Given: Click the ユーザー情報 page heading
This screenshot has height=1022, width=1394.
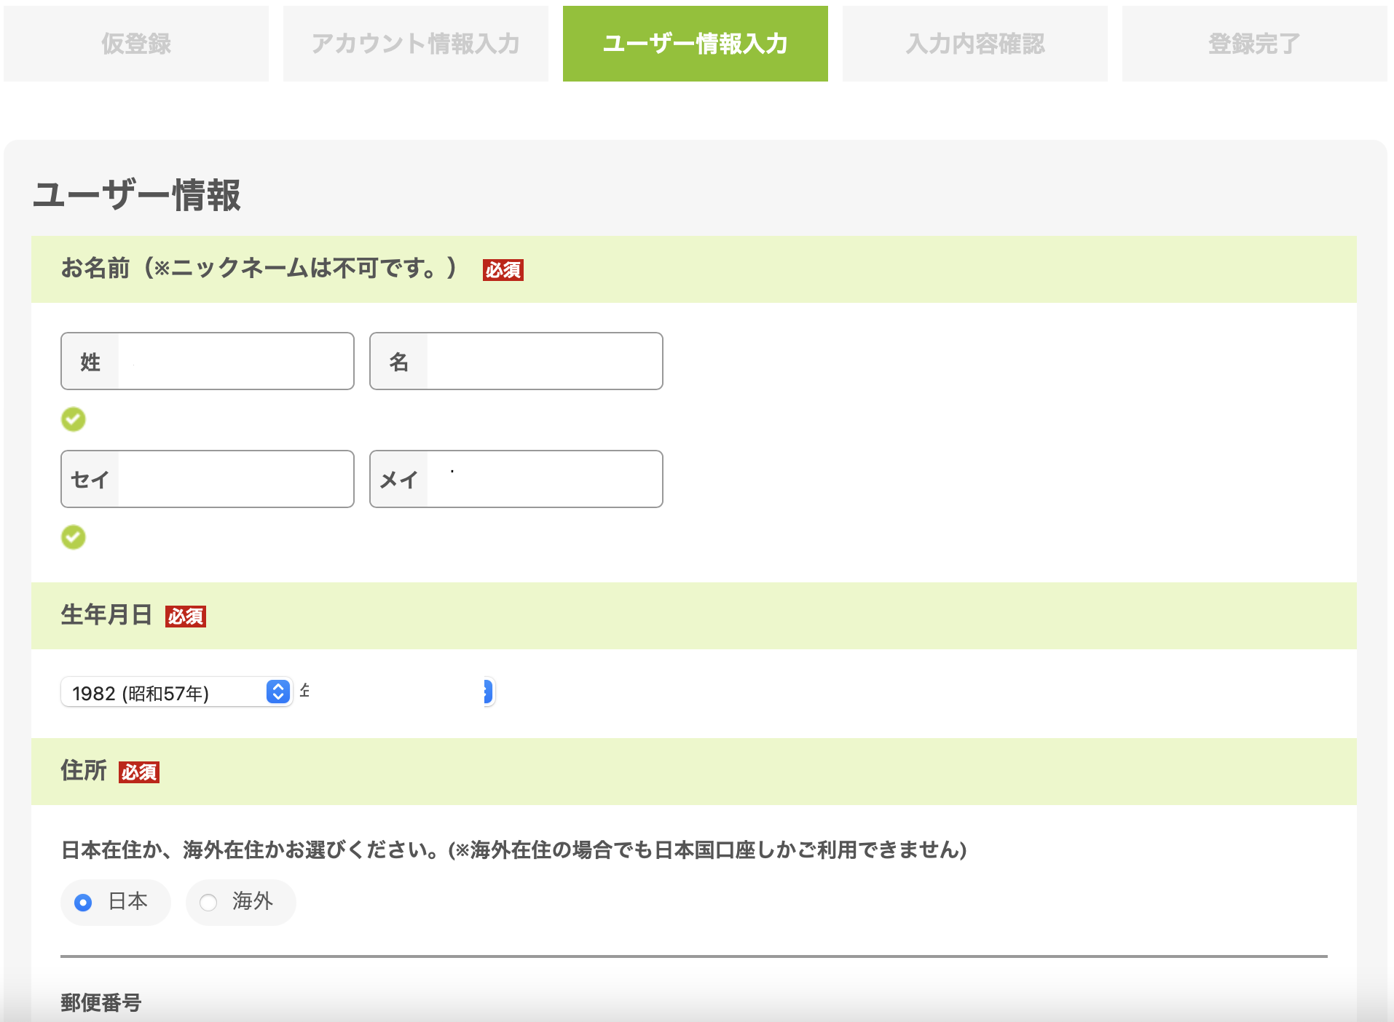Looking at the screenshot, I should 137,195.
